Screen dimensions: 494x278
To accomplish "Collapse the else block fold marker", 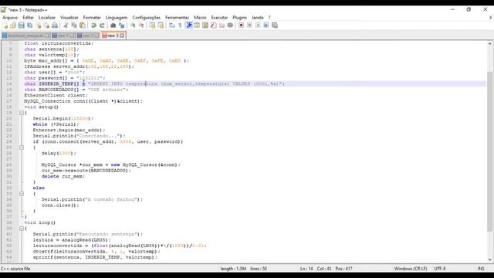I will [x=22, y=194].
